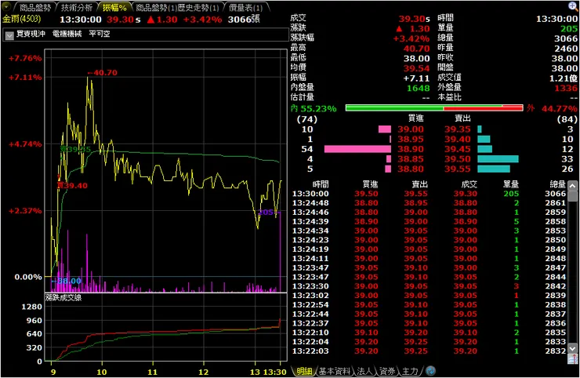Open the 資券 bottom tab
This screenshot has height=378, width=580.
[387, 371]
